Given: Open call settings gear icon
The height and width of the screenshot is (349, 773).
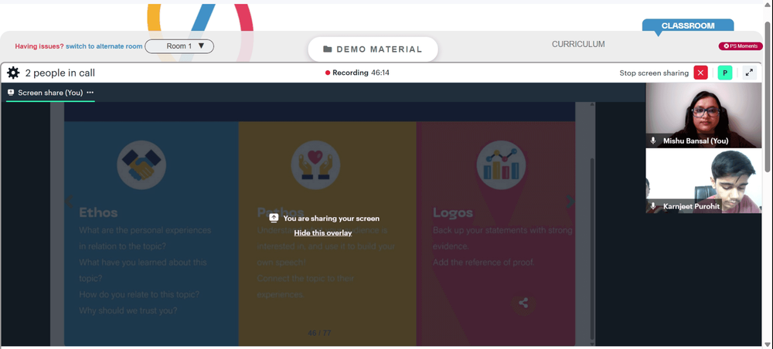Looking at the screenshot, I should pos(13,73).
